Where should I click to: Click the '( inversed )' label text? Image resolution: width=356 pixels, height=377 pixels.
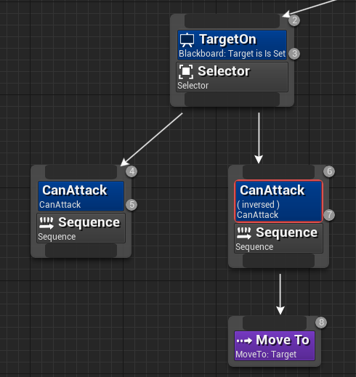click(258, 205)
